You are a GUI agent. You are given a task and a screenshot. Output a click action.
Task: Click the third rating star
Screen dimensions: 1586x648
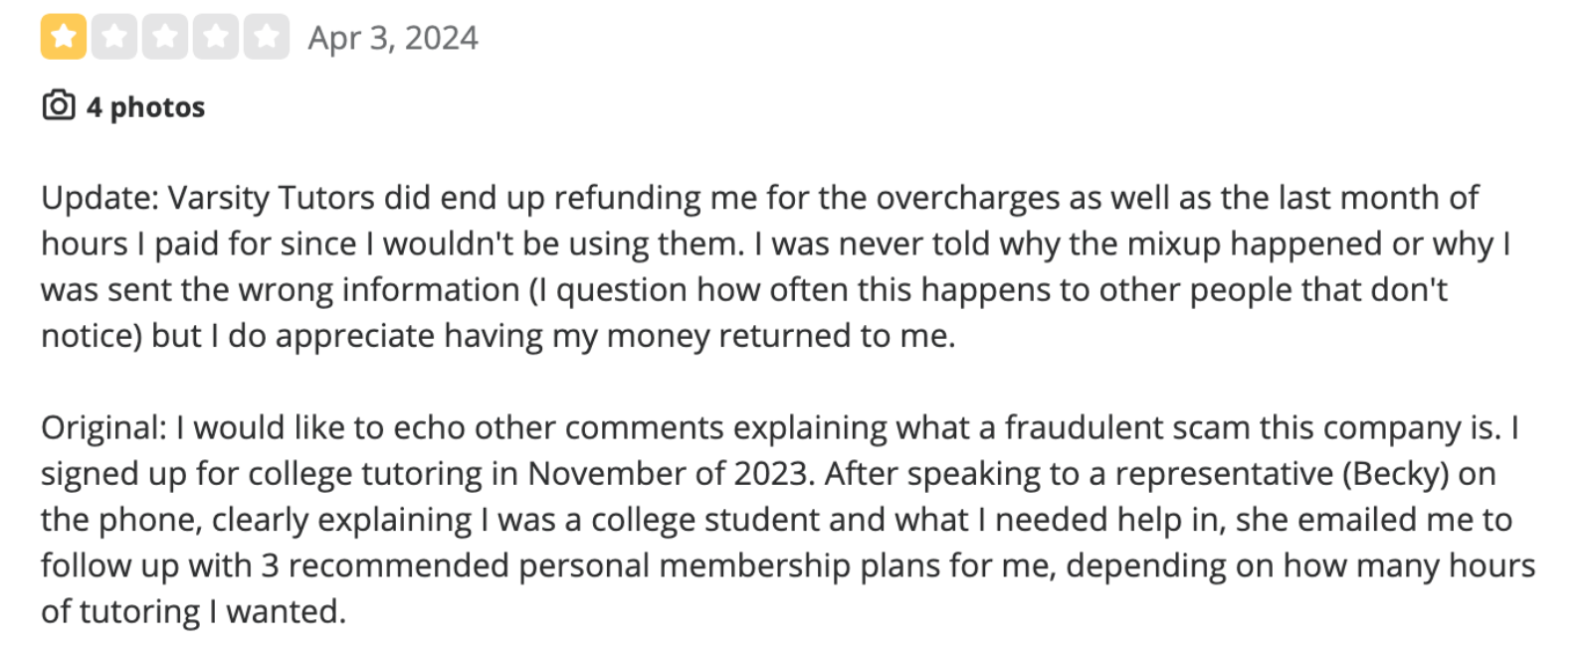163,35
